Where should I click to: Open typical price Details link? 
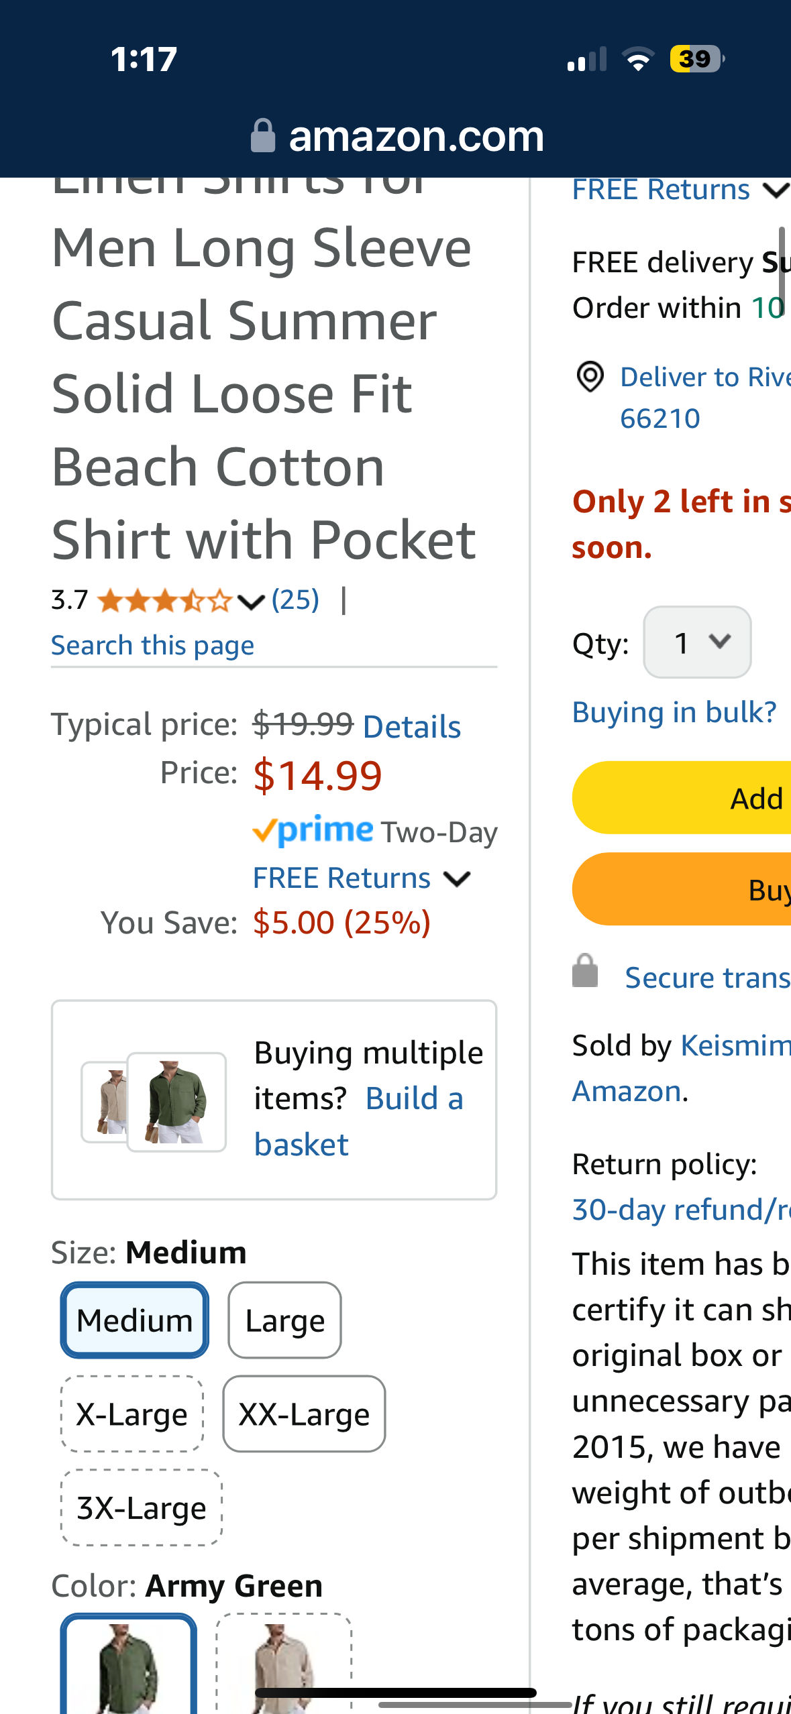click(412, 727)
